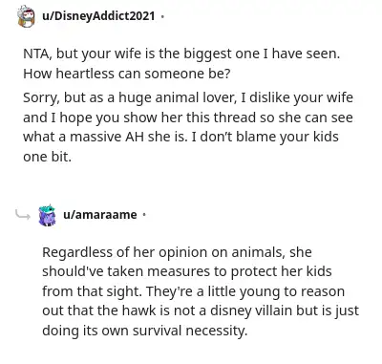Click the dot separator after u/amaraame
Screen dimensions: 382x364
(x=144, y=215)
